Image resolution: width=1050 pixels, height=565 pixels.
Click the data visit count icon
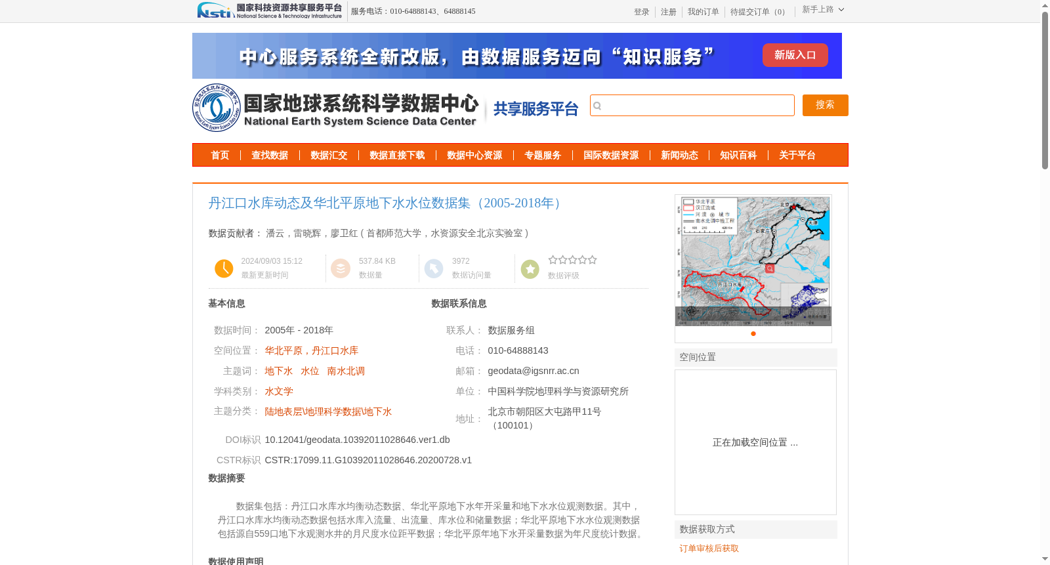click(434, 268)
